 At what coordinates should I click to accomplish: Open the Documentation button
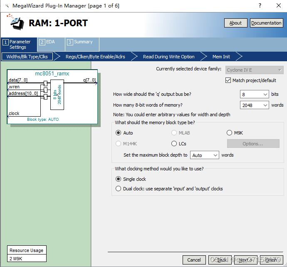[x=267, y=23]
